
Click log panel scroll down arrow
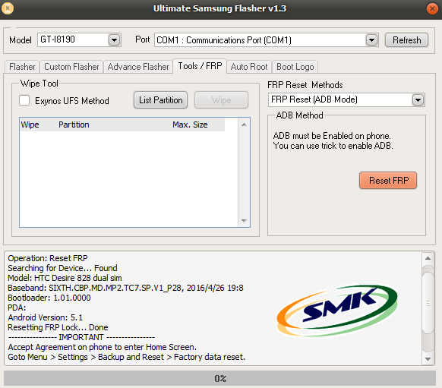(x=428, y=359)
